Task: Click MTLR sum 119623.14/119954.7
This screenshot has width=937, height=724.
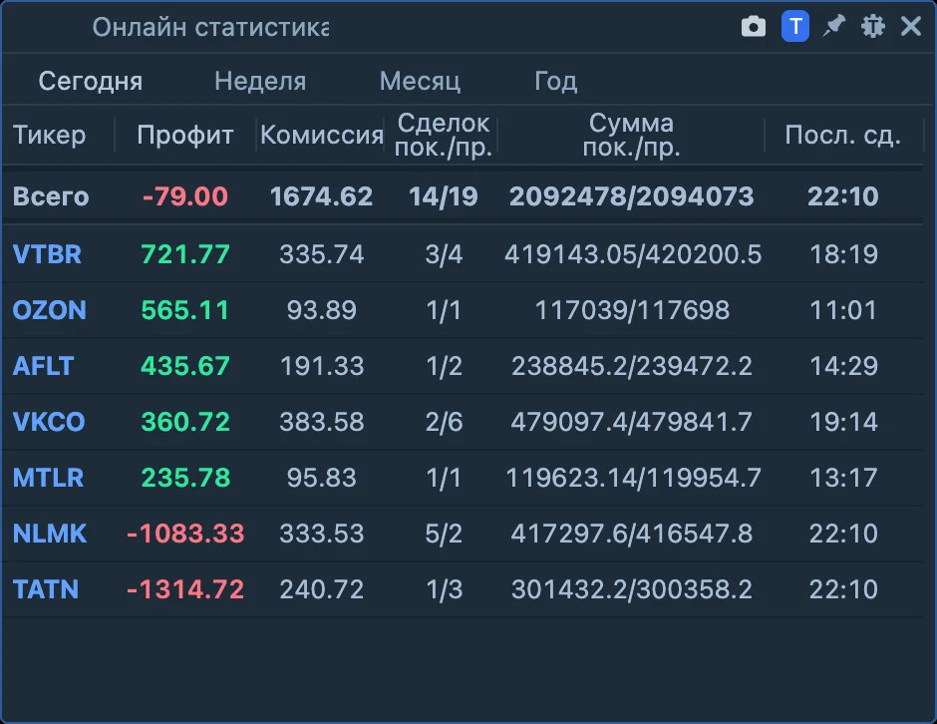Action: click(x=633, y=478)
